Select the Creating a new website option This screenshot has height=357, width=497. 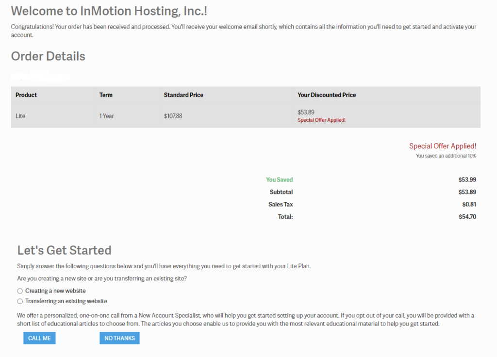pos(20,291)
